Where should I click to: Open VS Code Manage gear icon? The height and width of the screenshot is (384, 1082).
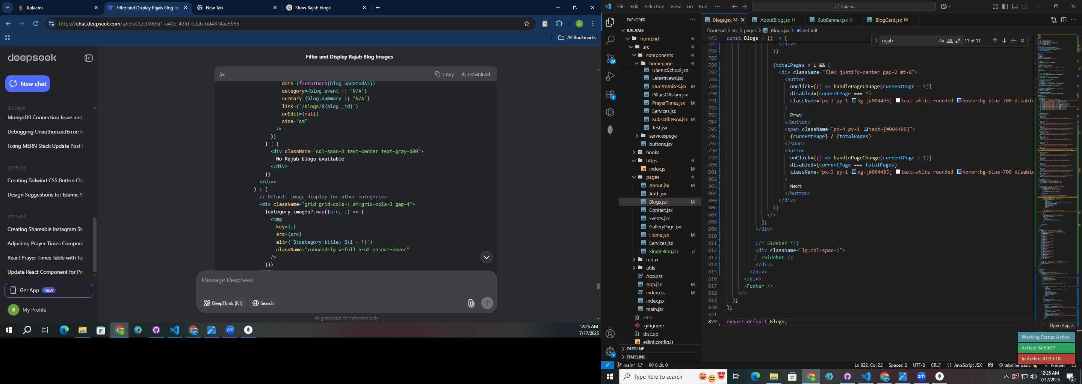pyautogui.click(x=610, y=352)
